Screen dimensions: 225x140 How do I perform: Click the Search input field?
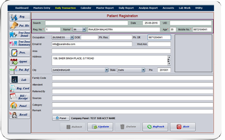point(87,23)
